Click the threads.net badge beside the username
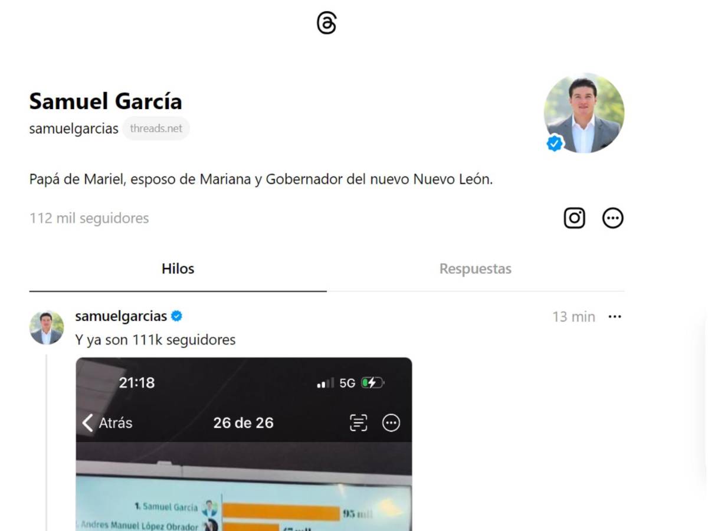The image size is (708, 531). click(x=156, y=129)
